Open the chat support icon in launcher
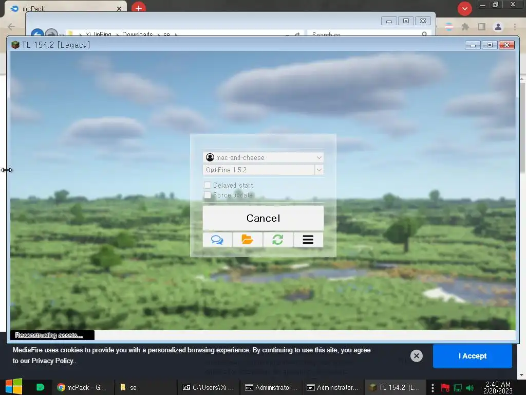This screenshot has height=395, width=526. pyautogui.click(x=217, y=240)
